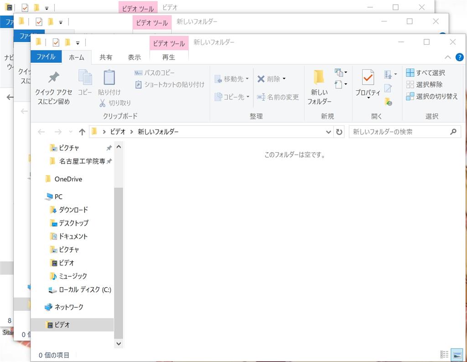Click the navigation pane scrollbar thumb

(x=119, y=263)
